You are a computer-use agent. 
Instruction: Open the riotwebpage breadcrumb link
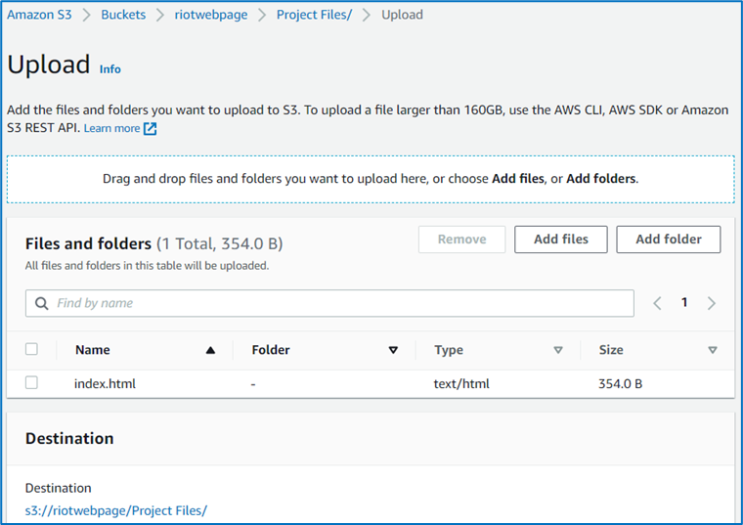(x=211, y=15)
